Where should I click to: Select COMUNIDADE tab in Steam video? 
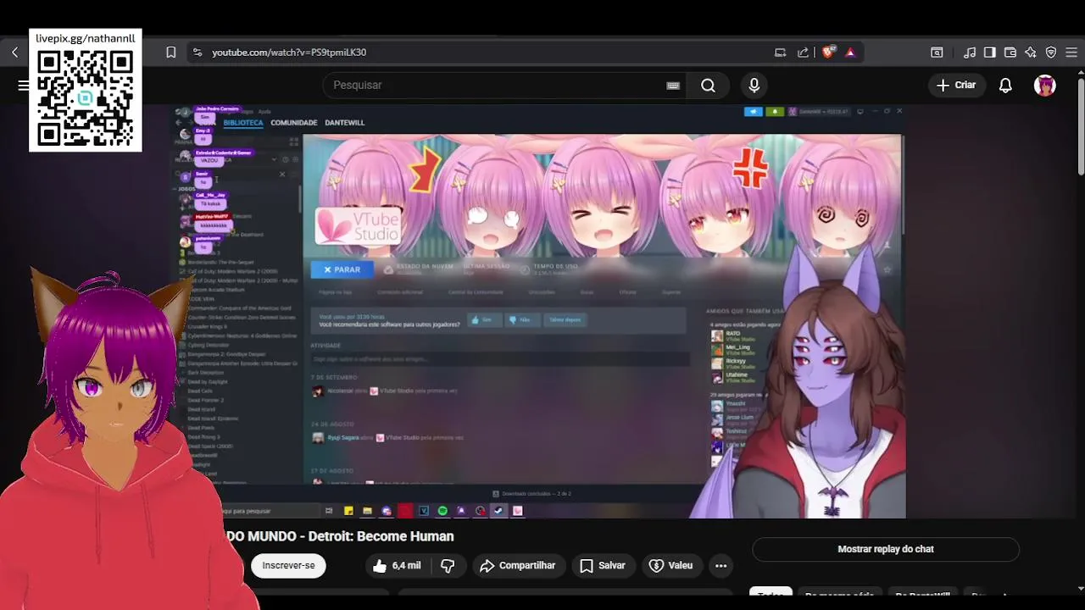293,123
